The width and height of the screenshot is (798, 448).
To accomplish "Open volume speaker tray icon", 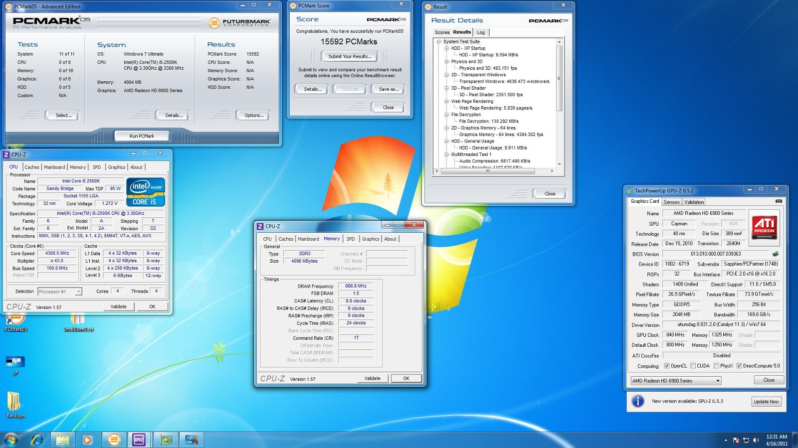I will point(756,441).
